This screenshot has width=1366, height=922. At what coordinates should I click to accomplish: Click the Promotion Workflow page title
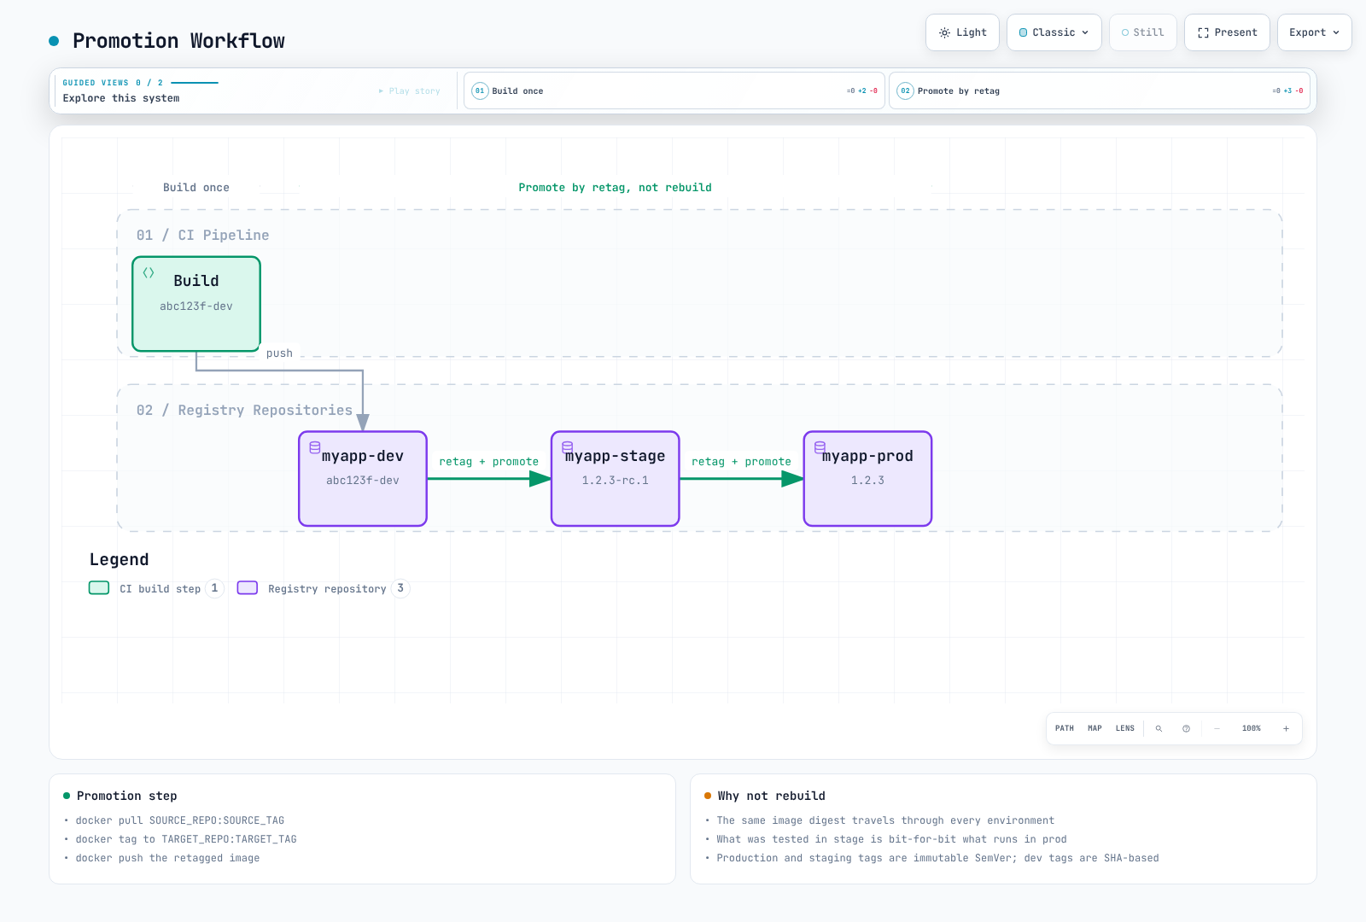coord(178,41)
